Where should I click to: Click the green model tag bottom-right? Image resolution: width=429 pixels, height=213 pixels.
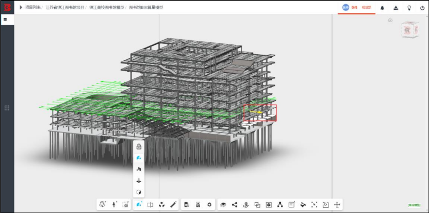tap(414, 205)
